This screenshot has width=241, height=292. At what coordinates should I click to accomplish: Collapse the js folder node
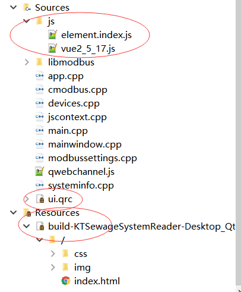pos(26,21)
